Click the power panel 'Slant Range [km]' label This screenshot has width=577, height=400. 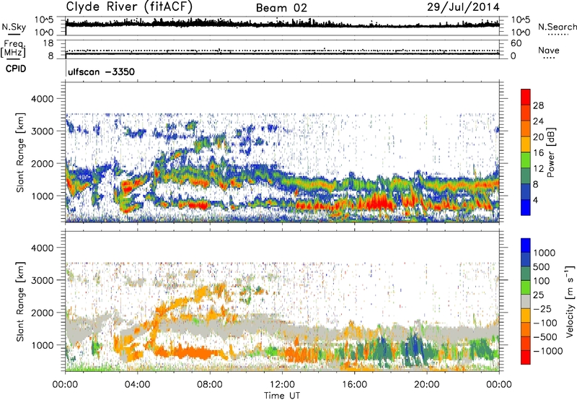pyautogui.click(x=21, y=152)
